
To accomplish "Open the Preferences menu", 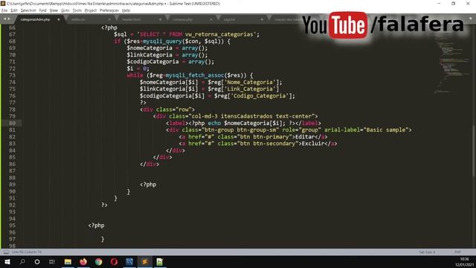I will tap(109, 10).
